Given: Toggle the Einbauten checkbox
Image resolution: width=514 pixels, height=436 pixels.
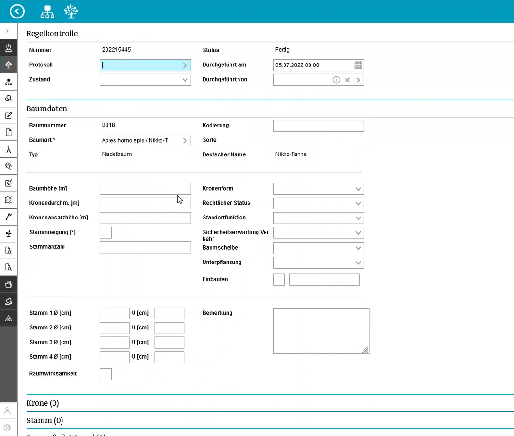Looking at the screenshot, I should tap(279, 280).
